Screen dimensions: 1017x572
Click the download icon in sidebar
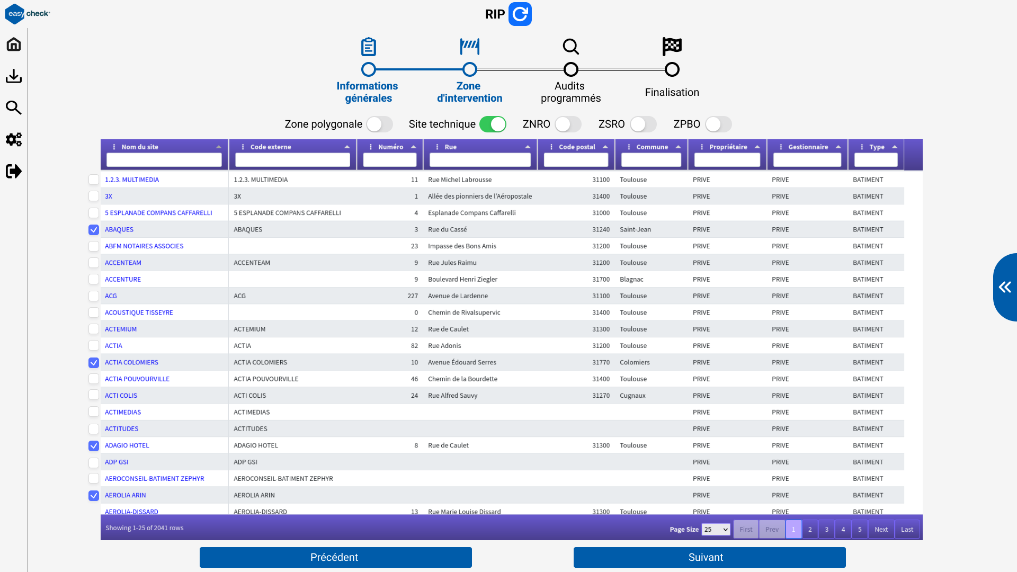click(x=14, y=76)
